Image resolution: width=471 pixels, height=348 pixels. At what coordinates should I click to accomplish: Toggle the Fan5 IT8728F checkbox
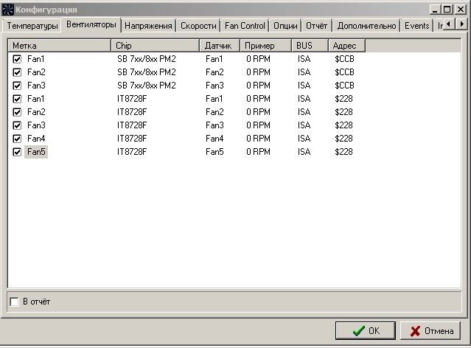pyautogui.click(x=17, y=152)
